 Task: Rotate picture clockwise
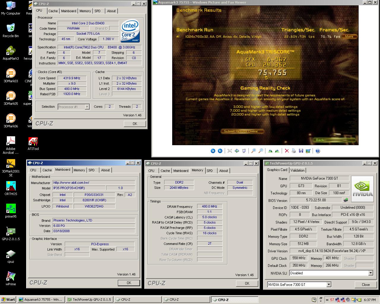tap(270, 151)
